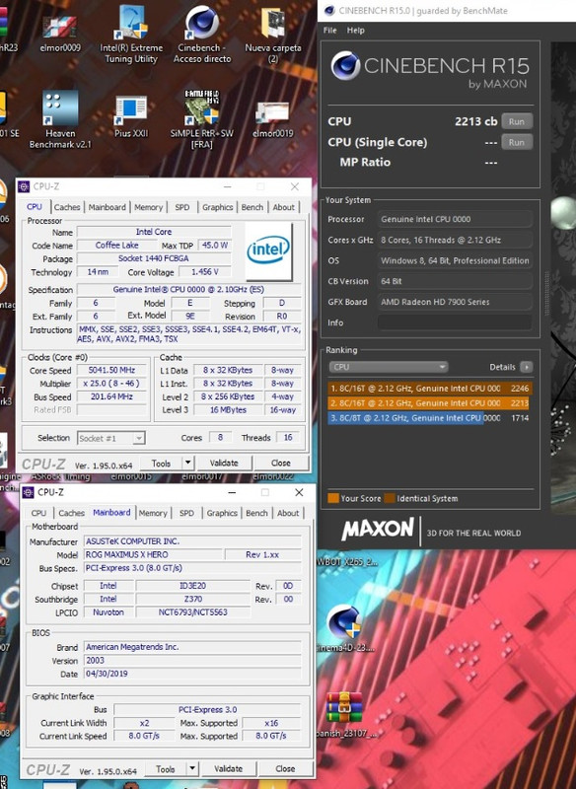Open SPD tab in upper CPU-Z

pos(182,207)
